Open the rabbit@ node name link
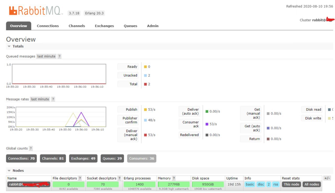 click(x=29, y=184)
